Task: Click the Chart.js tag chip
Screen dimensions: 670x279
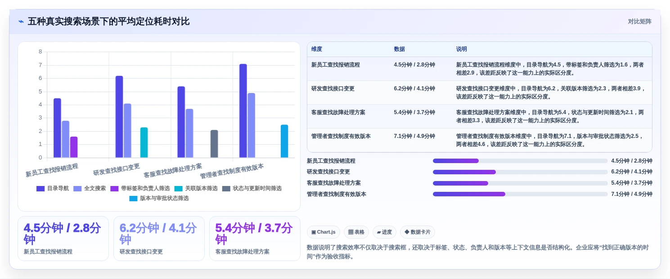Action: tap(324, 232)
